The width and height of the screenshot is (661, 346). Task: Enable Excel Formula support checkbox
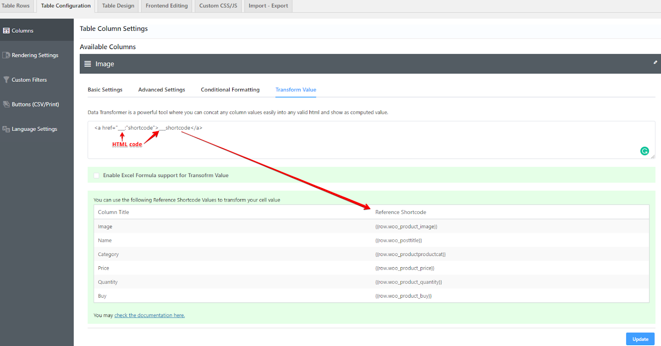[96, 175]
